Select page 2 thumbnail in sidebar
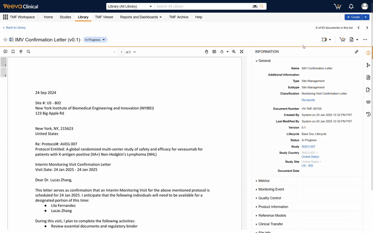The height and width of the screenshot is (233, 373). 4,72
